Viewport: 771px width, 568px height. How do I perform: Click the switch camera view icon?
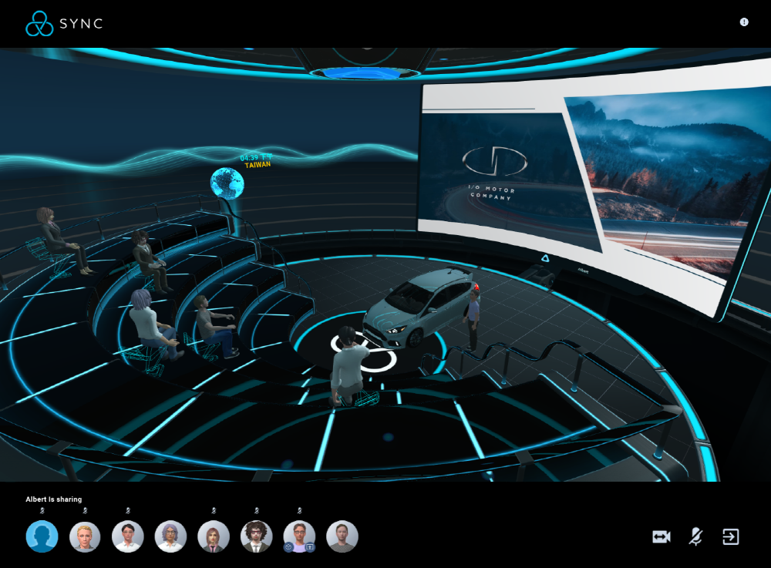tap(661, 537)
